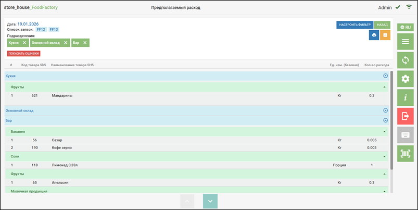
Task: Click the refresh sync icon
Action: (405, 60)
